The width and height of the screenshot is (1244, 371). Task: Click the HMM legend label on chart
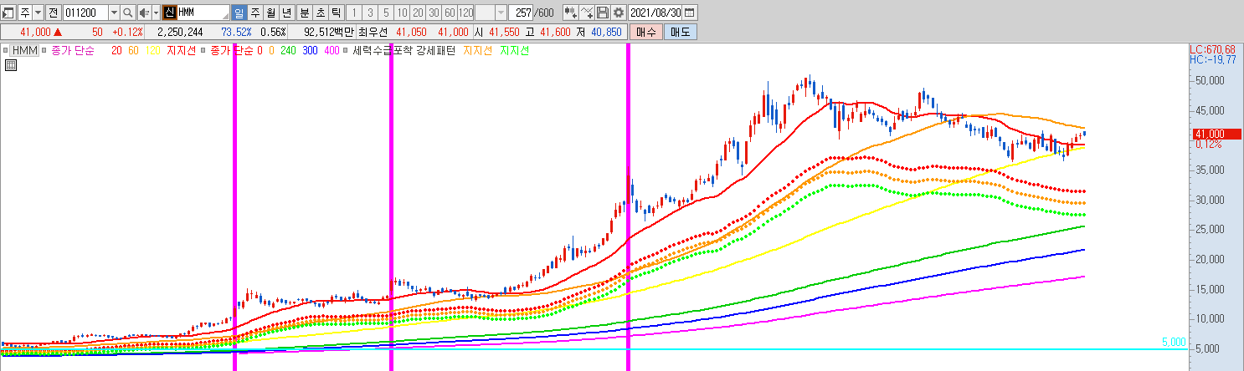(25, 51)
